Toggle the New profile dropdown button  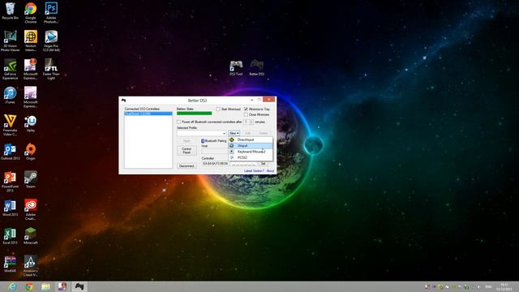pos(234,133)
